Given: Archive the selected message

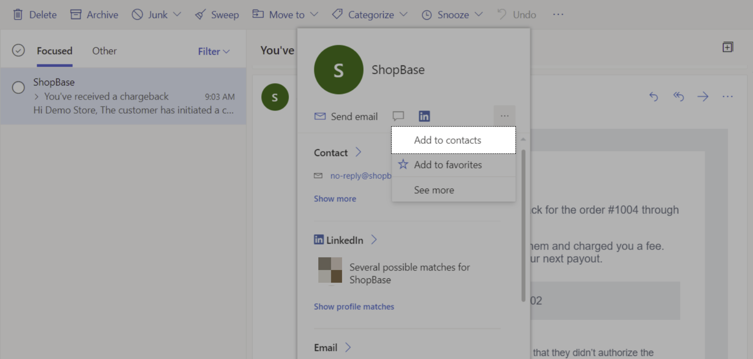Looking at the screenshot, I should pyautogui.click(x=94, y=15).
